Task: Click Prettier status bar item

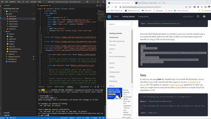Action: pyautogui.click(x=94, y=118)
